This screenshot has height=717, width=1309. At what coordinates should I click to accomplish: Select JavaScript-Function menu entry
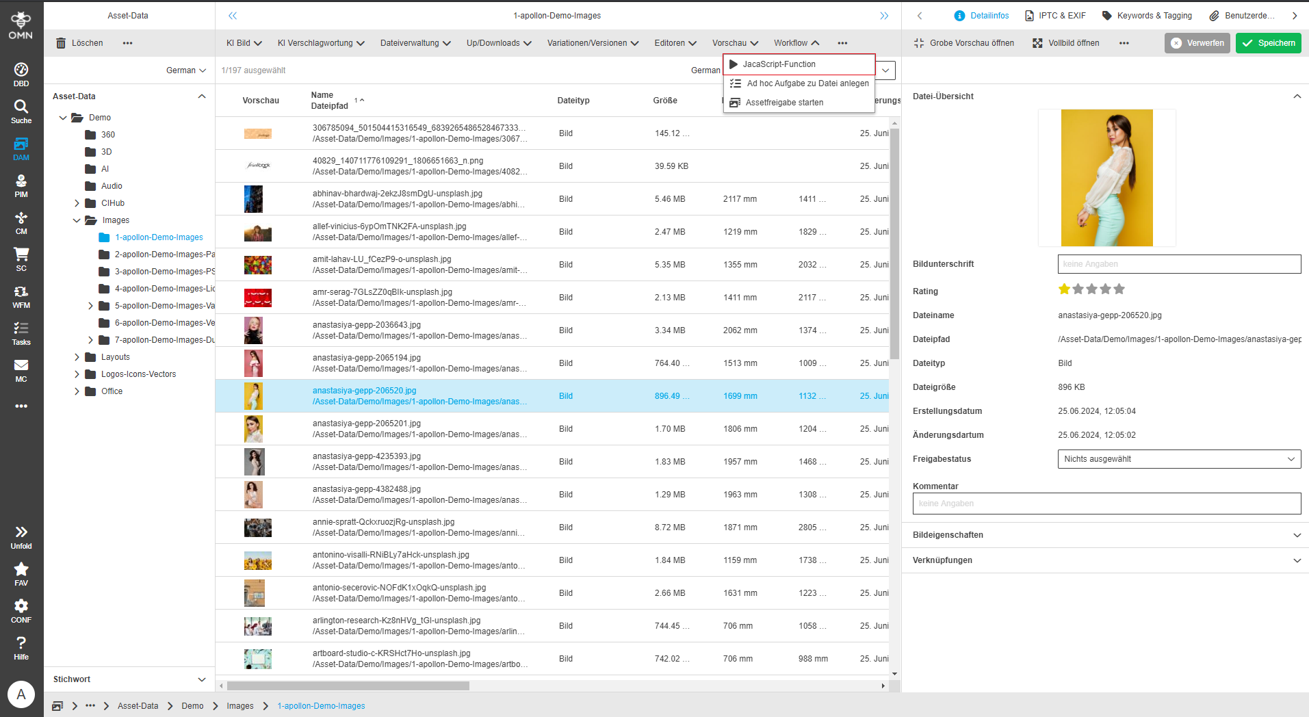coord(779,64)
